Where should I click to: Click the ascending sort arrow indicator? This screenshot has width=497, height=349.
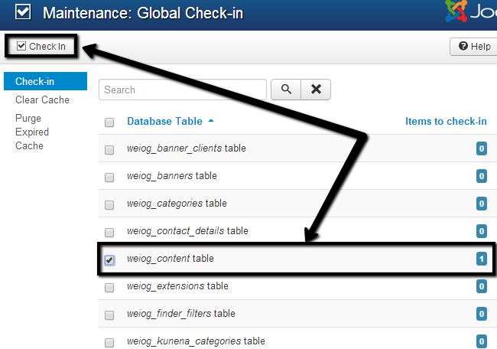(211, 121)
